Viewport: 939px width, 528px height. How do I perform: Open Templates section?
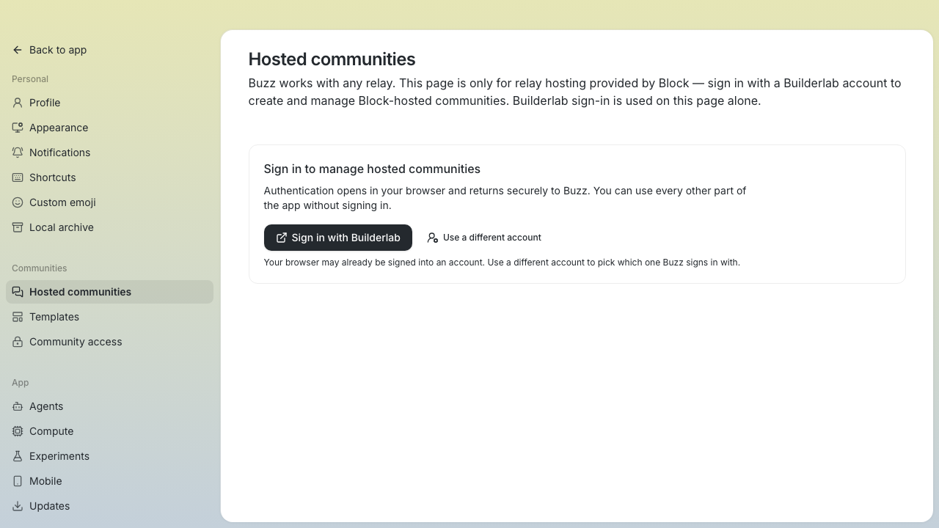click(x=109, y=317)
